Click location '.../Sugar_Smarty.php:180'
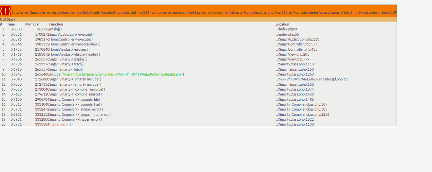432x172 pixels. tap(295, 84)
